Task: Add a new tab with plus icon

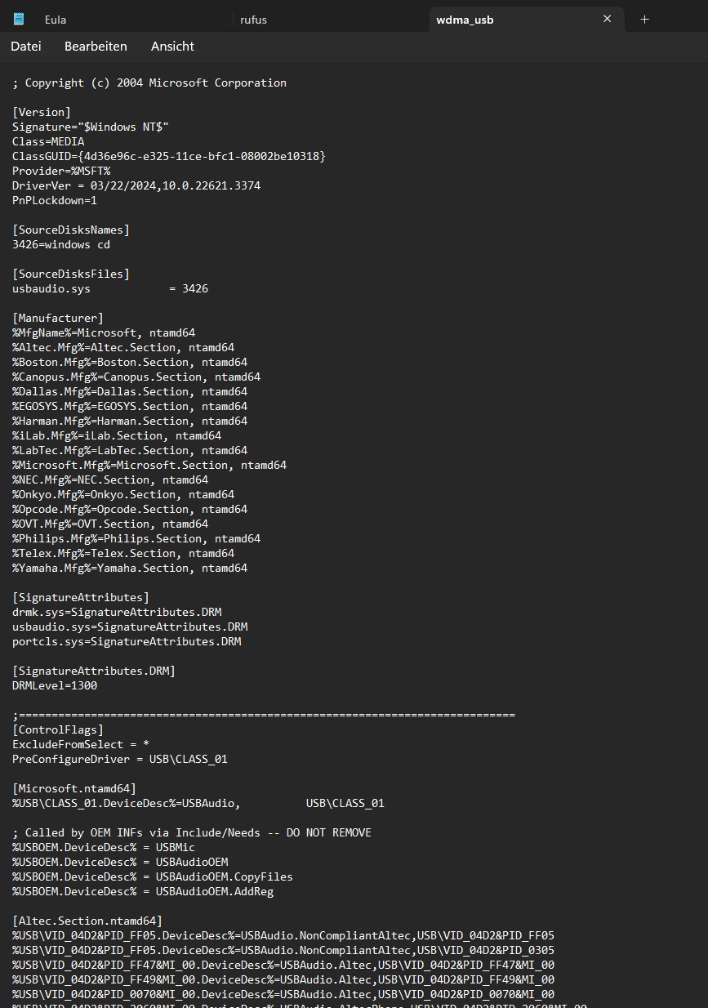Action: click(x=644, y=19)
